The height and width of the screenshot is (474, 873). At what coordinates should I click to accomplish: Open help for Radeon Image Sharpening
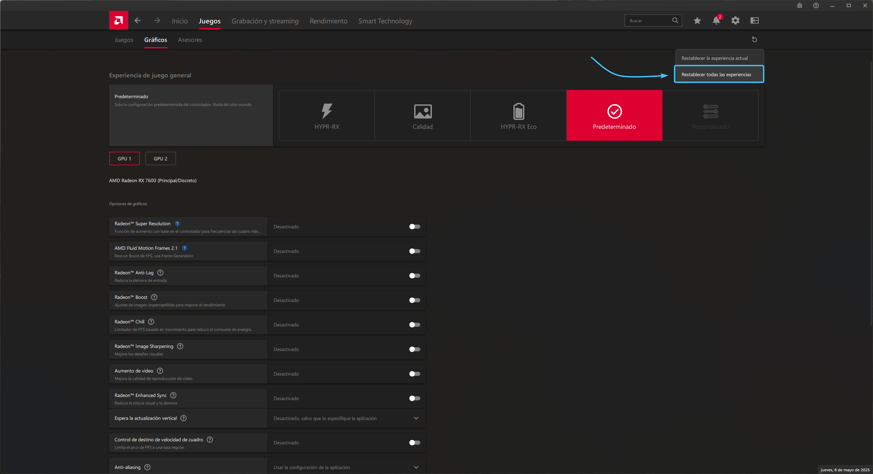point(180,346)
